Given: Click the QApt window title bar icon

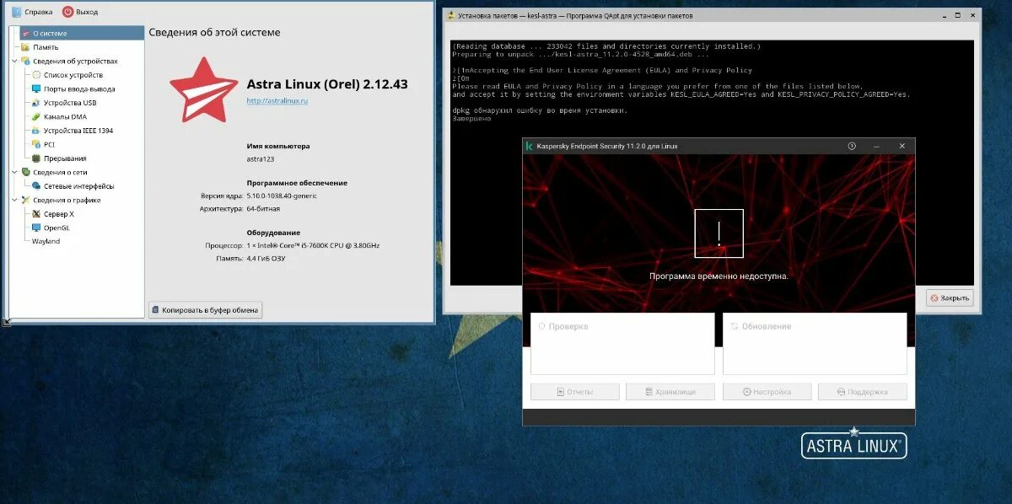Looking at the screenshot, I should tap(451, 14).
